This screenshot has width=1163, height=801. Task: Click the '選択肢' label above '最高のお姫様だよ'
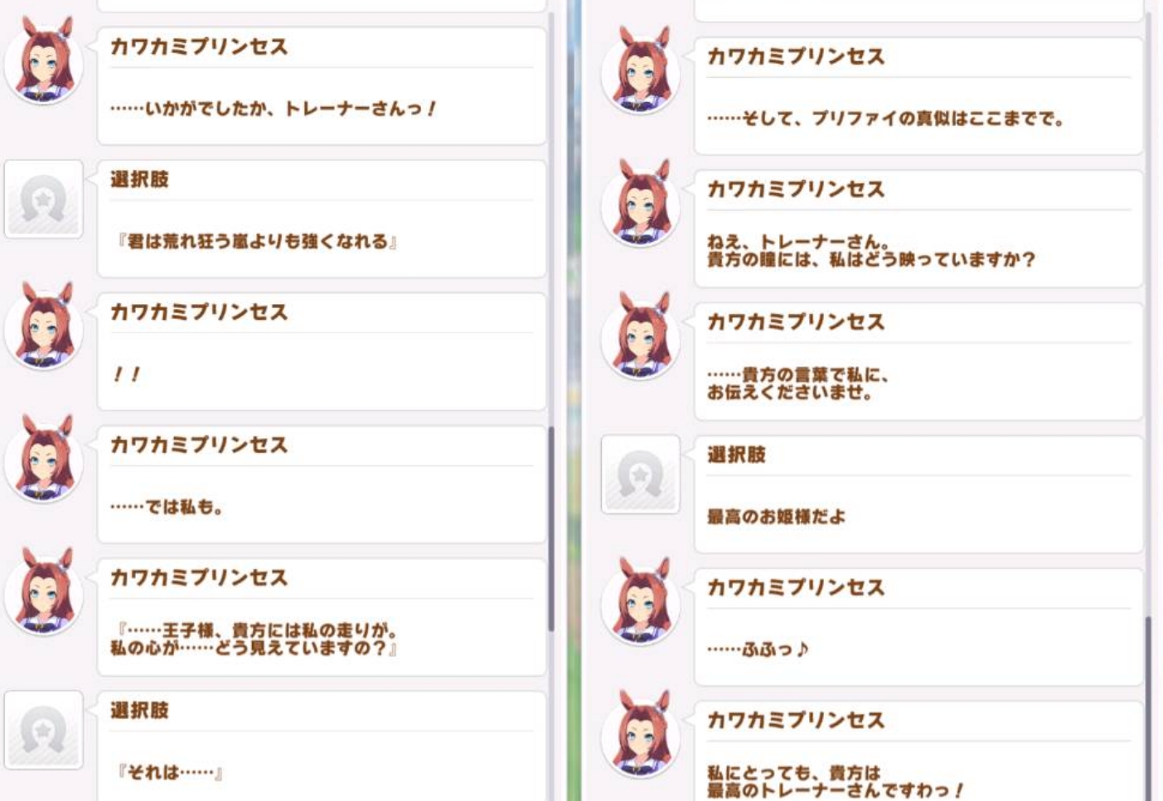pyautogui.click(x=736, y=455)
